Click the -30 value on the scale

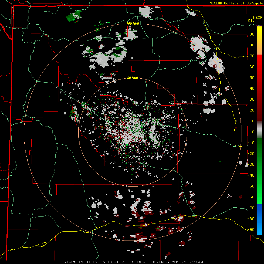(x=251, y=165)
